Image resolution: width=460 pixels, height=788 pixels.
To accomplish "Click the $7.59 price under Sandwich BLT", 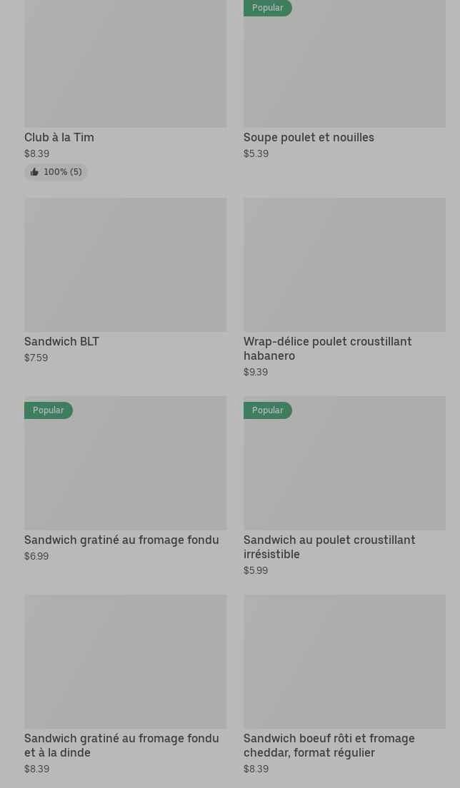I will 36,358.
